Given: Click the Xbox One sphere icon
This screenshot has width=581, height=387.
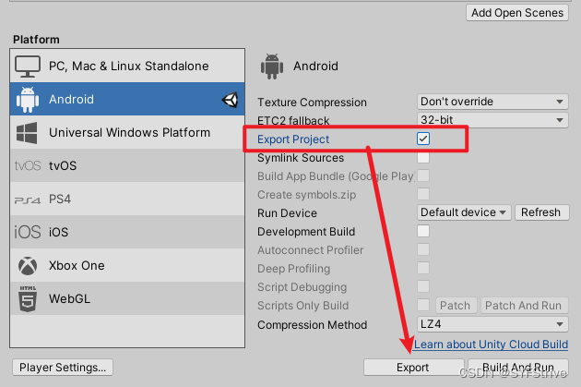Looking at the screenshot, I should coord(28,266).
